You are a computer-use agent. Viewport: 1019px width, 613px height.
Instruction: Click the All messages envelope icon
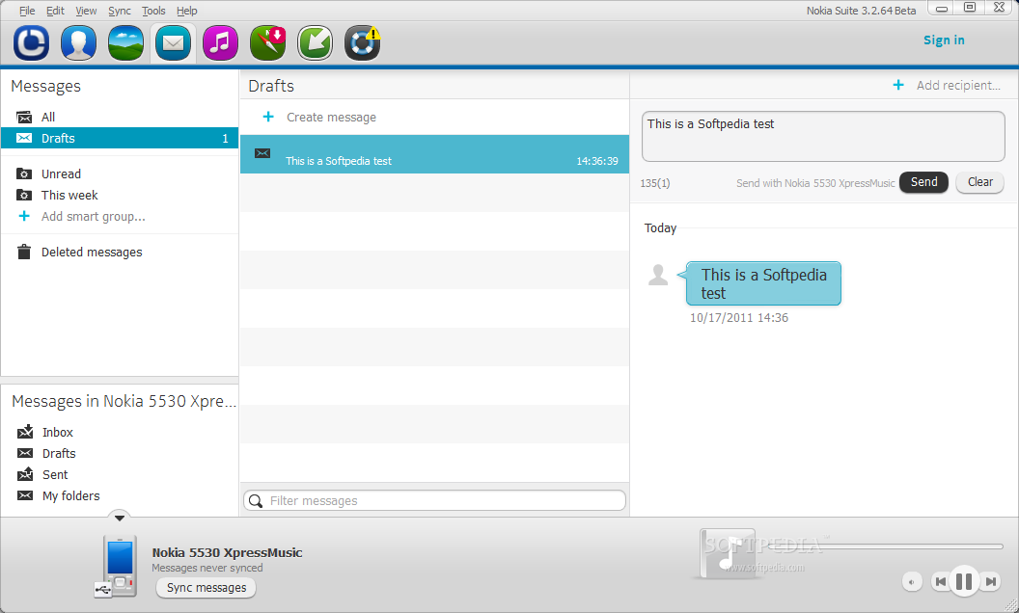pyautogui.click(x=24, y=117)
